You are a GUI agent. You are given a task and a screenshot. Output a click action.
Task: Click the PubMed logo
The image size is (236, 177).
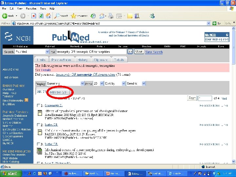(x=71, y=37)
